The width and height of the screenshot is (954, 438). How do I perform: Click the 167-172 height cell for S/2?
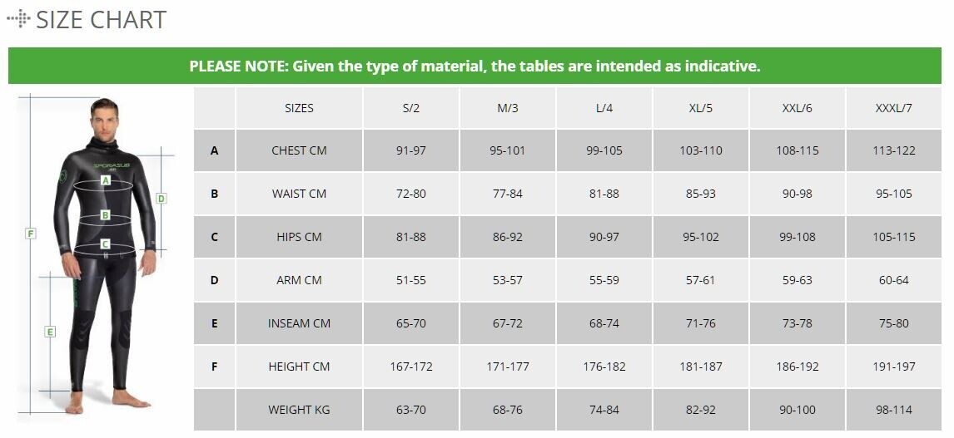click(x=410, y=367)
